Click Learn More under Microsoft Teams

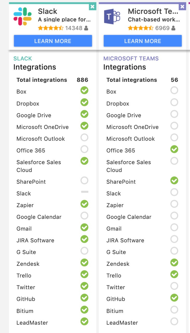[143, 41]
